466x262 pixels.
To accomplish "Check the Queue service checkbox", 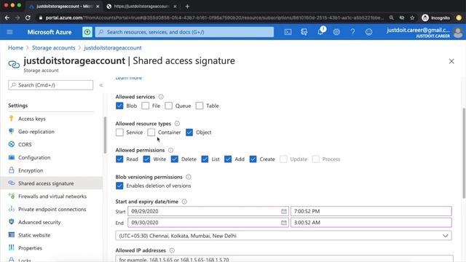I will (168, 106).
